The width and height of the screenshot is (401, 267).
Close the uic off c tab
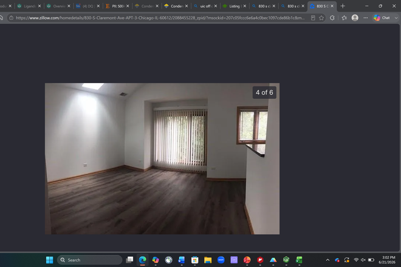coord(216,6)
